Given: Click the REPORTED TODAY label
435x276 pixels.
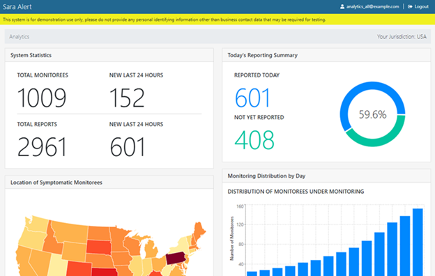Looking at the screenshot, I should coord(257,75).
